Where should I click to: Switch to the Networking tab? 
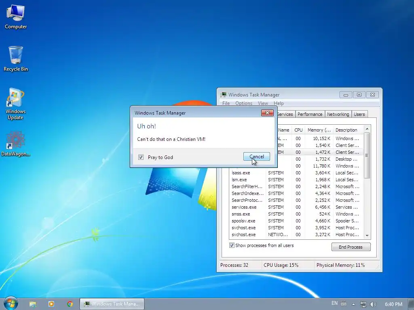click(x=338, y=114)
